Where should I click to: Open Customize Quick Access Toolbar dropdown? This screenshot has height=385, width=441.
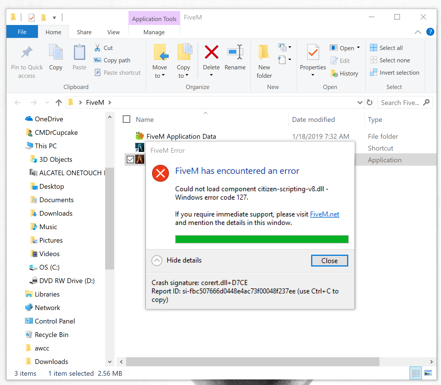pyautogui.click(x=54, y=18)
